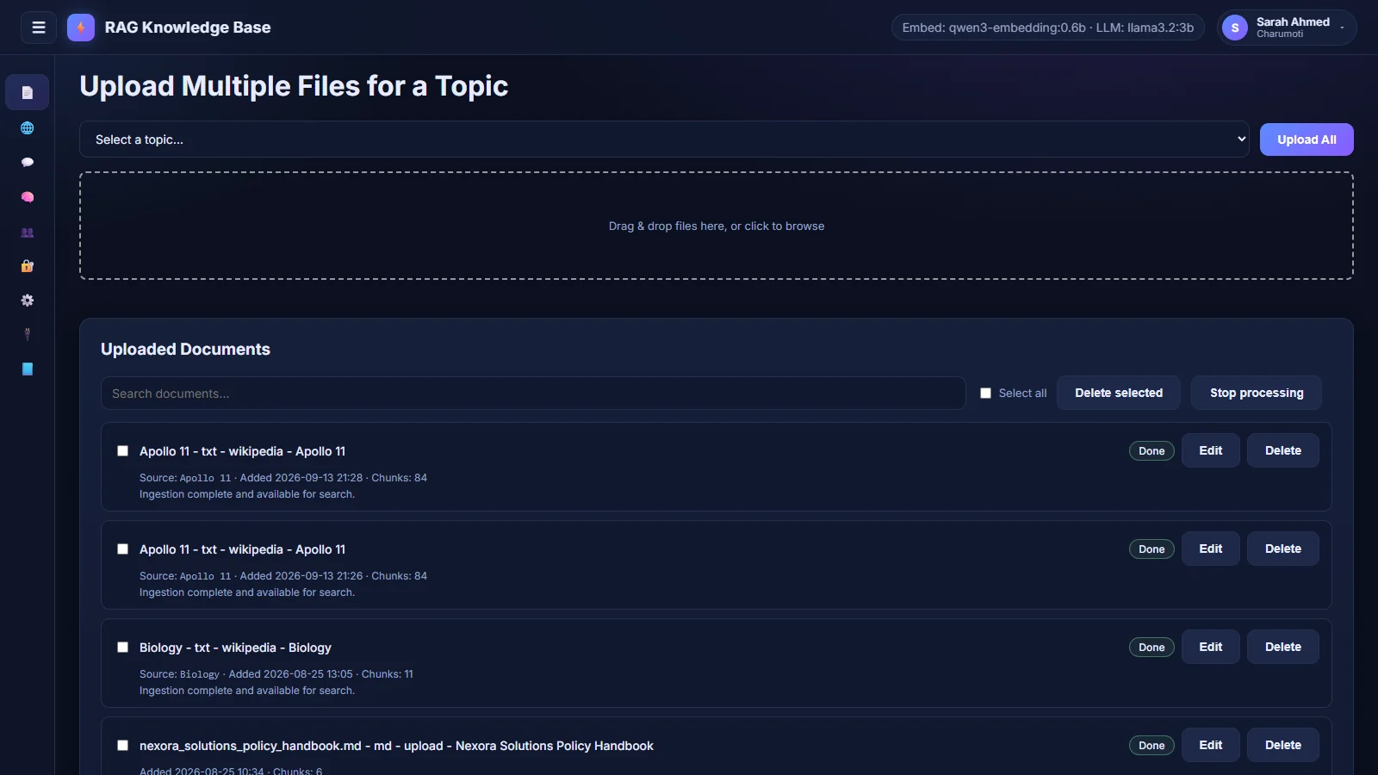1378x775 pixels.
Task: Open the settings gear sidebar icon
Action: click(x=28, y=301)
